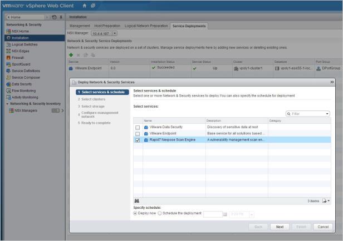
Task: Click into the Filter search field
Action: [306, 113]
